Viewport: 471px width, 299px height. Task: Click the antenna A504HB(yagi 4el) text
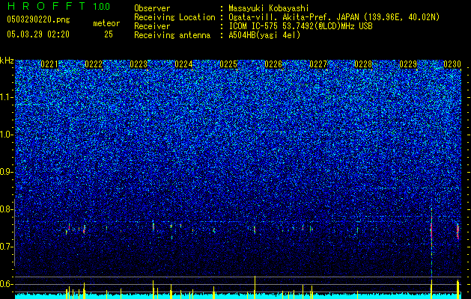click(264, 35)
